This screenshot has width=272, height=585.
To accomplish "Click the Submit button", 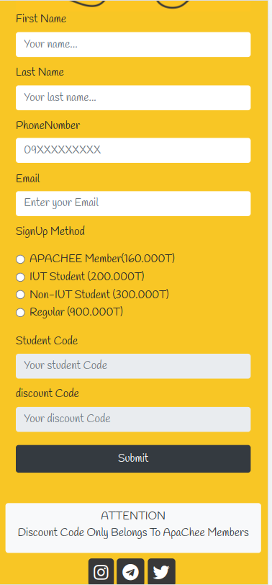I will pos(133,458).
